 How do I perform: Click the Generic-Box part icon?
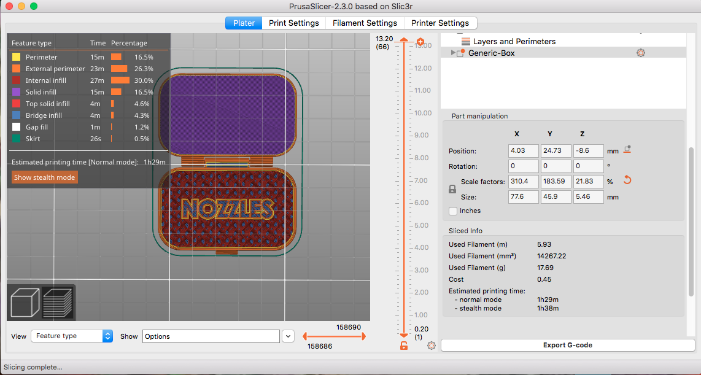[462, 53]
